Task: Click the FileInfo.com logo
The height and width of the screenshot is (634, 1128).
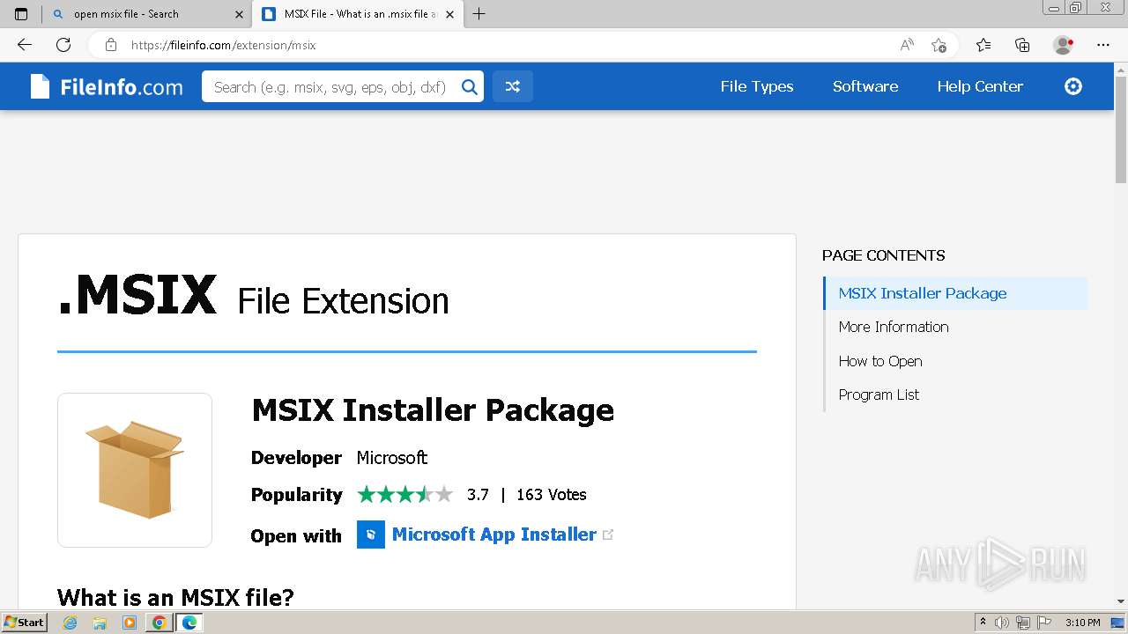Action: coord(107,86)
